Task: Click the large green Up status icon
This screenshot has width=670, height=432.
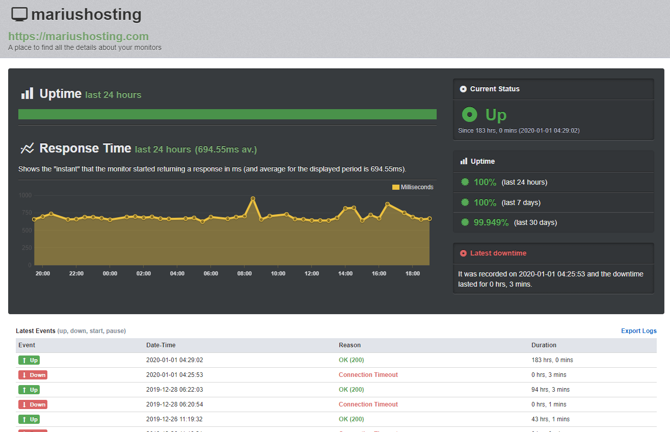Action: 469,115
